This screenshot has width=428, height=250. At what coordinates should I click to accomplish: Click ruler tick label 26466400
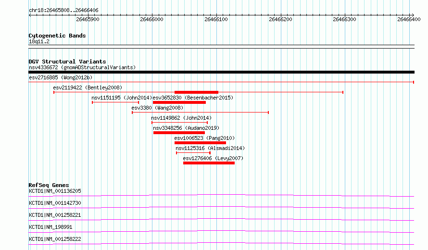pos(409,19)
